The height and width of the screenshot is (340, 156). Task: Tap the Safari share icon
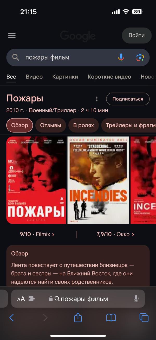point(78,318)
